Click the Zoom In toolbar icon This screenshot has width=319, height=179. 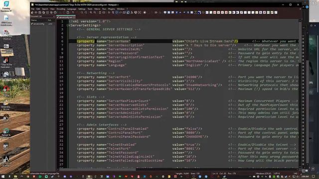coord(91,12)
